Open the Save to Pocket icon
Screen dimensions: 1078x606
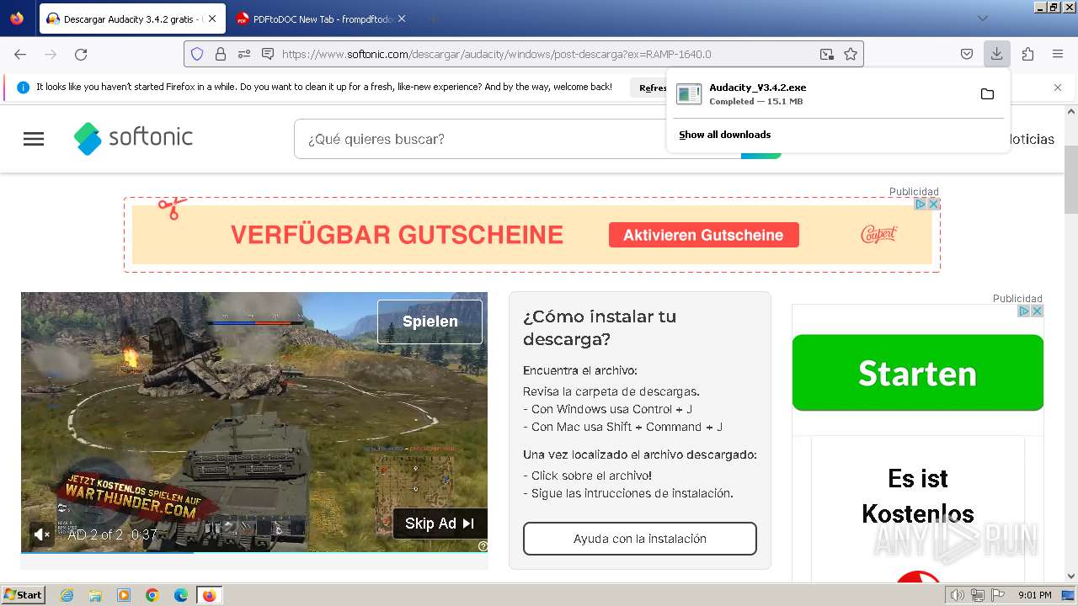pyautogui.click(x=967, y=54)
